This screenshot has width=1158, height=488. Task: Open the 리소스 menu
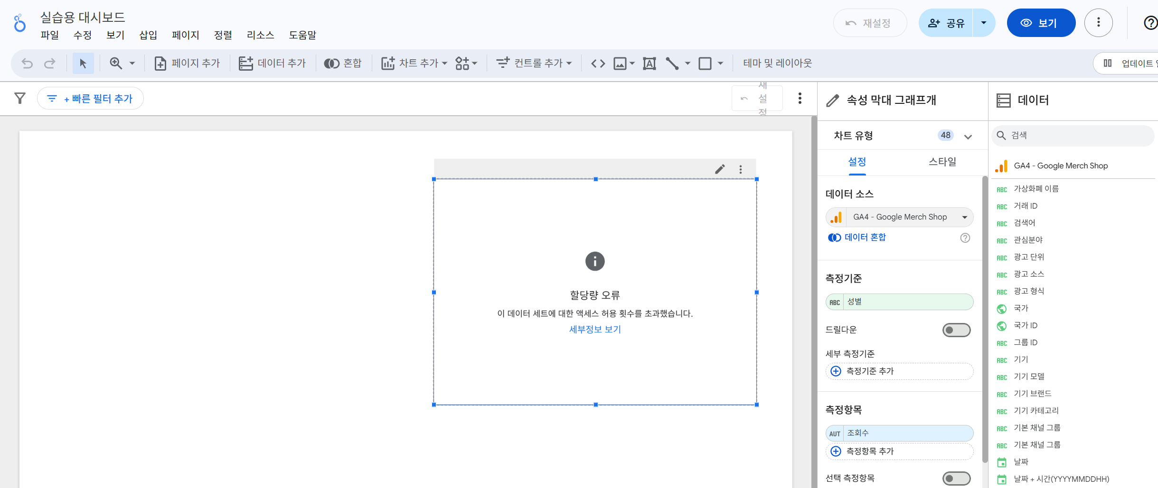261,35
